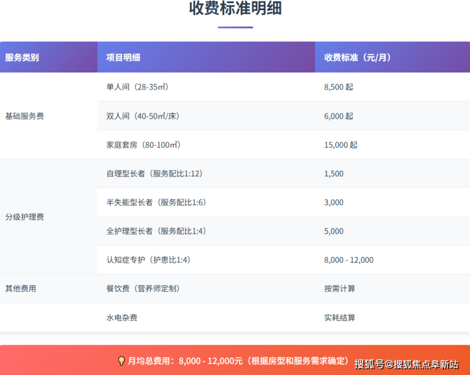
Task: Click the 认知症专护 row item
Action: tap(149, 260)
